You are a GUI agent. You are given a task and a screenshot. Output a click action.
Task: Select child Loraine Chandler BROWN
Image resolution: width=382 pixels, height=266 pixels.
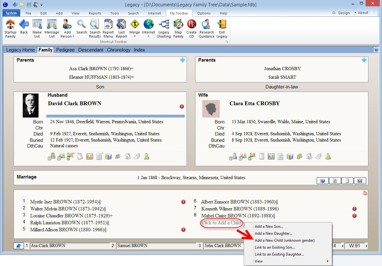71,216
